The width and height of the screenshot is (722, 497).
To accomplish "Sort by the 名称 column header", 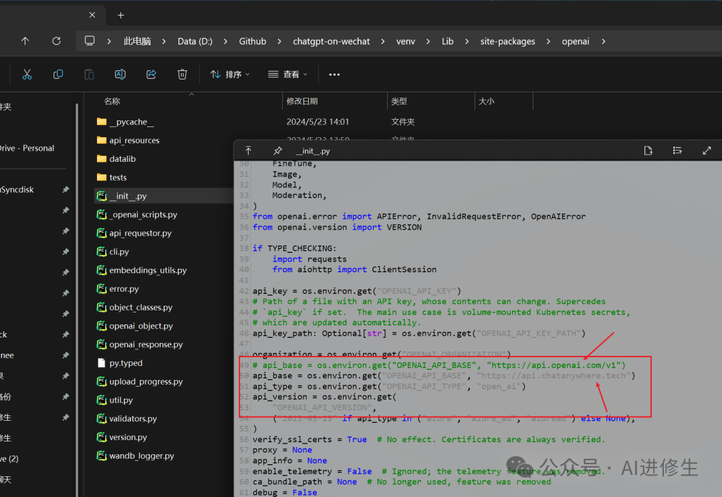I will point(112,101).
